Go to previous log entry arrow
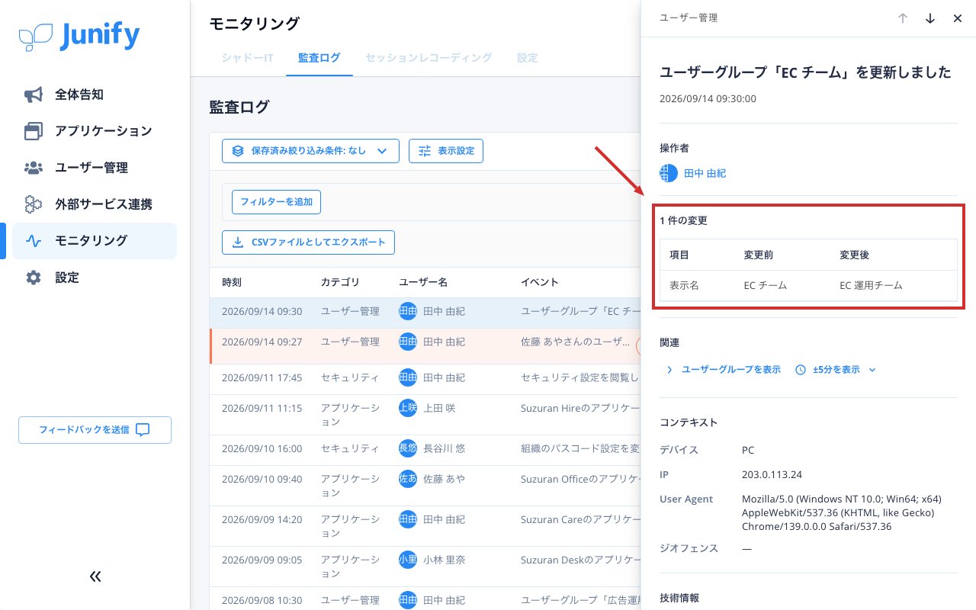Screen dimensions: 976x610 click(x=903, y=18)
